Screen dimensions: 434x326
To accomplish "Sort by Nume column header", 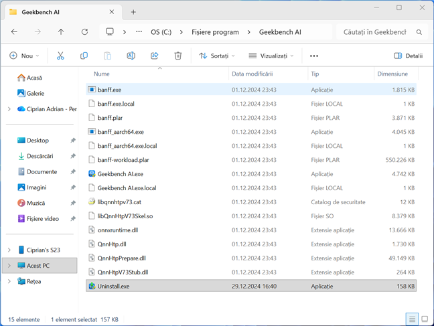I will tap(102, 74).
